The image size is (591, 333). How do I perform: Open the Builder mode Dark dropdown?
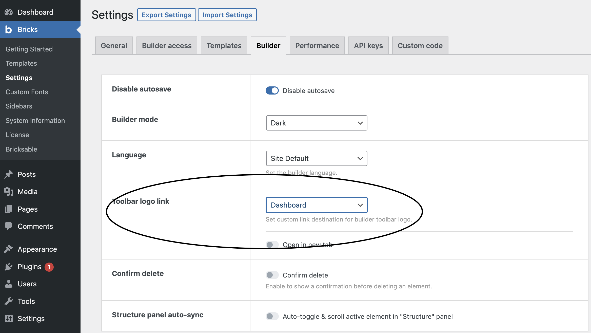click(317, 123)
